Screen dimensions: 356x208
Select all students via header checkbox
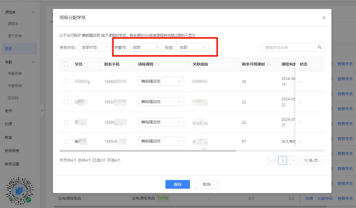click(66, 64)
